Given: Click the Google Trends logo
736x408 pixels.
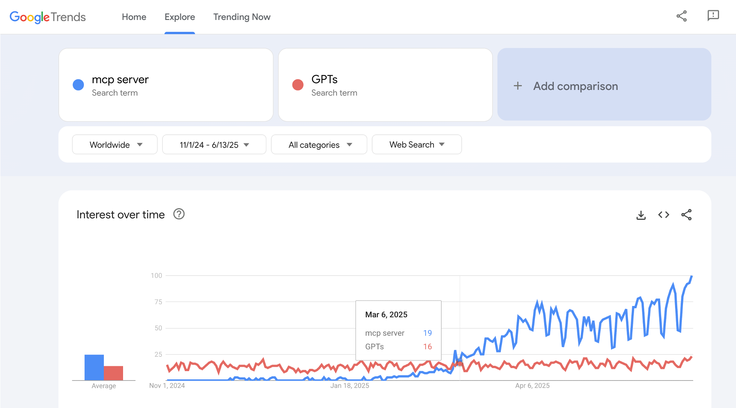Looking at the screenshot, I should [48, 17].
